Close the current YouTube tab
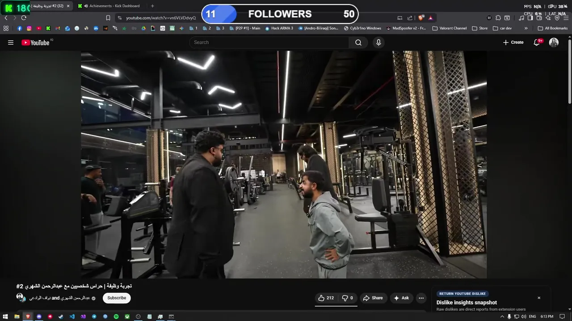This screenshot has width=572, height=321. [68, 6]
